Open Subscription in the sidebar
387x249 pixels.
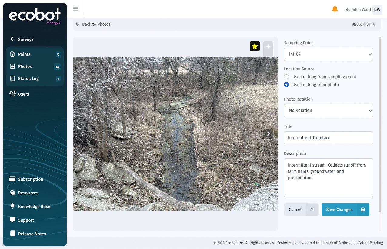coord(31,179)
